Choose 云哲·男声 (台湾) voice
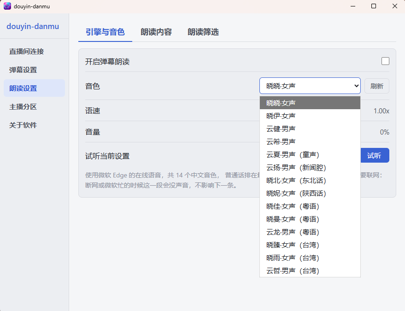Image resolution: width=405 pixels, height=311 pixels. tap(310, 271)
